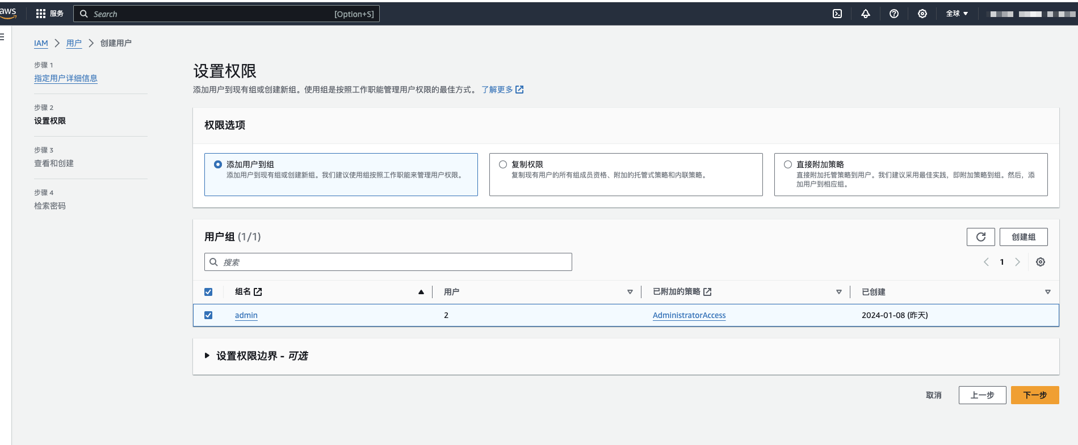Click the 用户 breadcrumb link

click(74, 43)
